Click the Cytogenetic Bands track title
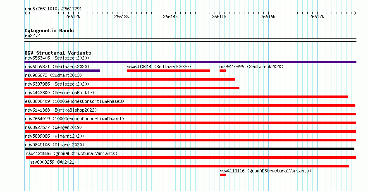 coord(49,31)
